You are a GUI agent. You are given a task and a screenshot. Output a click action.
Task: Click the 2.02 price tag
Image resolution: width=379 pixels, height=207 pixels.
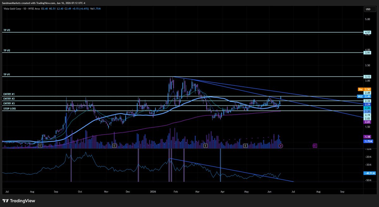tap(367, 118)
